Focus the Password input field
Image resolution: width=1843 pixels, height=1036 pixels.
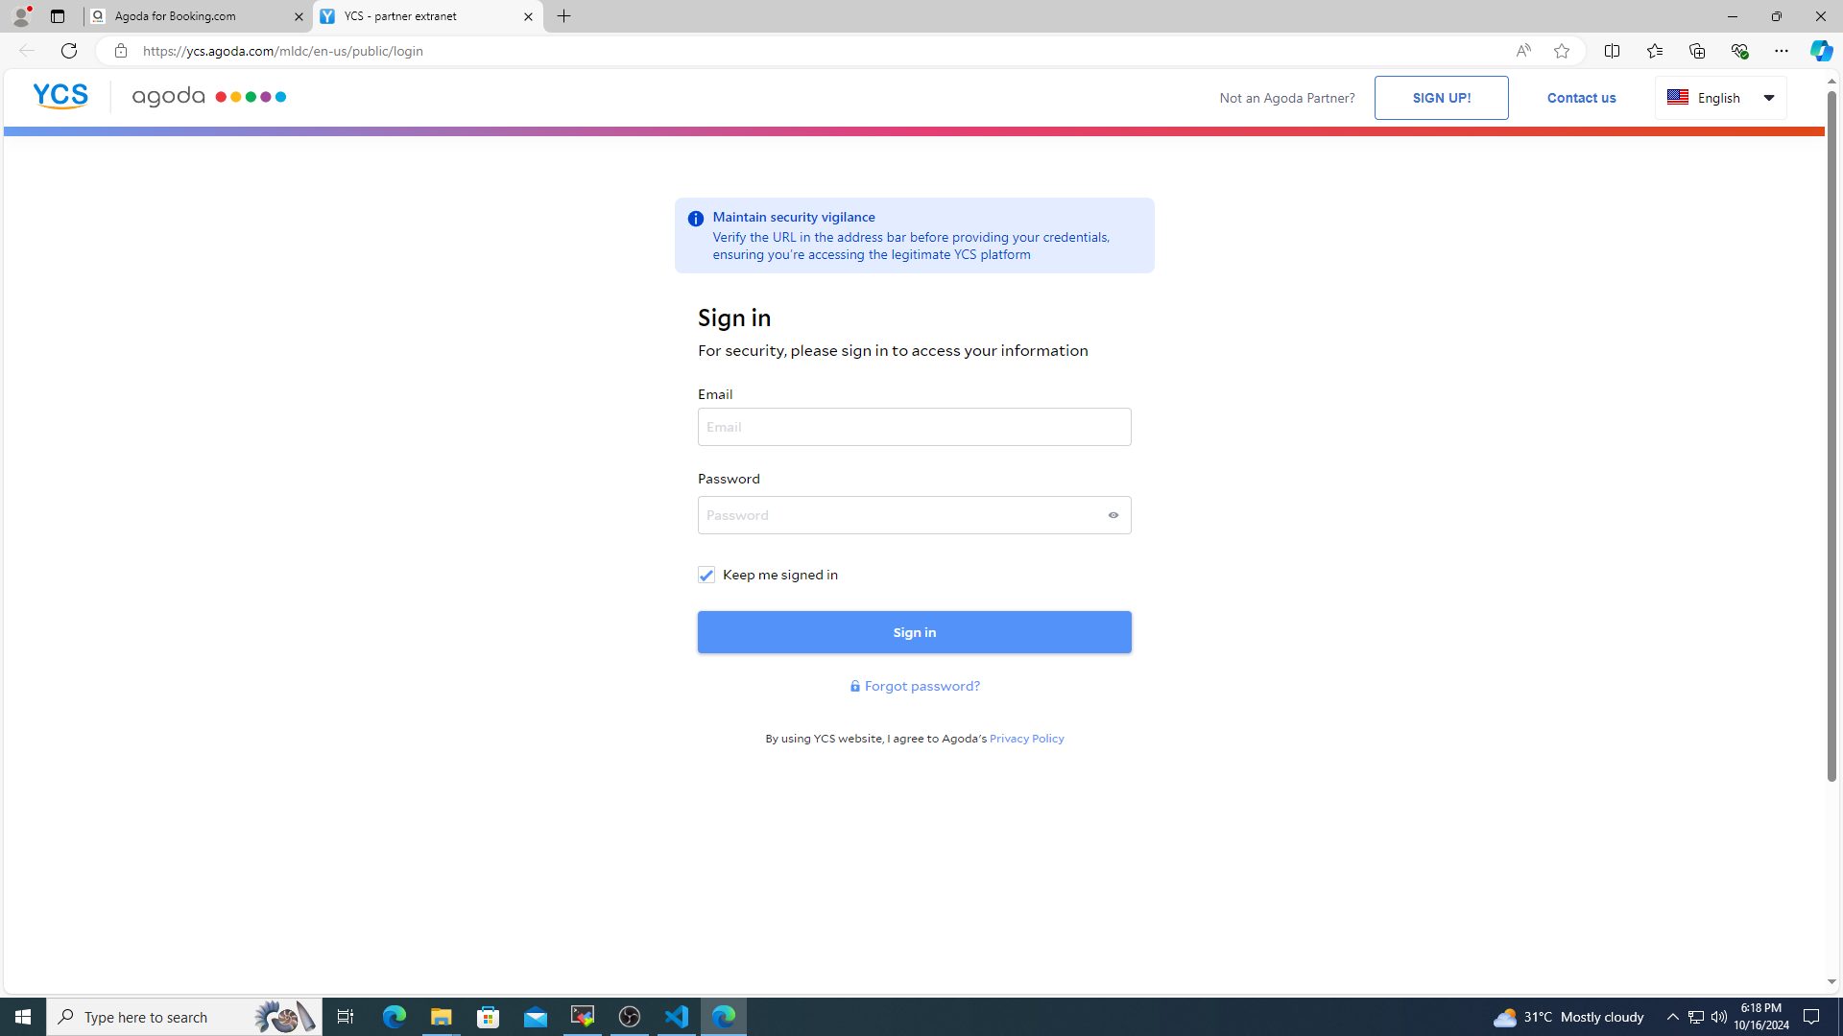pos(914,515)
